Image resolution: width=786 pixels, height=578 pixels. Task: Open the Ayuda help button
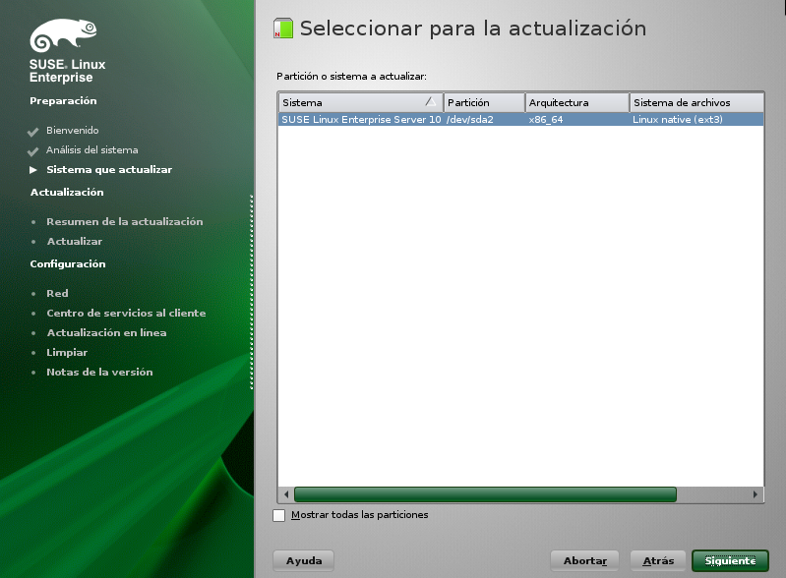click(303, 560)
